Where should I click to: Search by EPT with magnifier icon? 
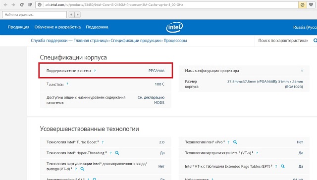[283, 166]
